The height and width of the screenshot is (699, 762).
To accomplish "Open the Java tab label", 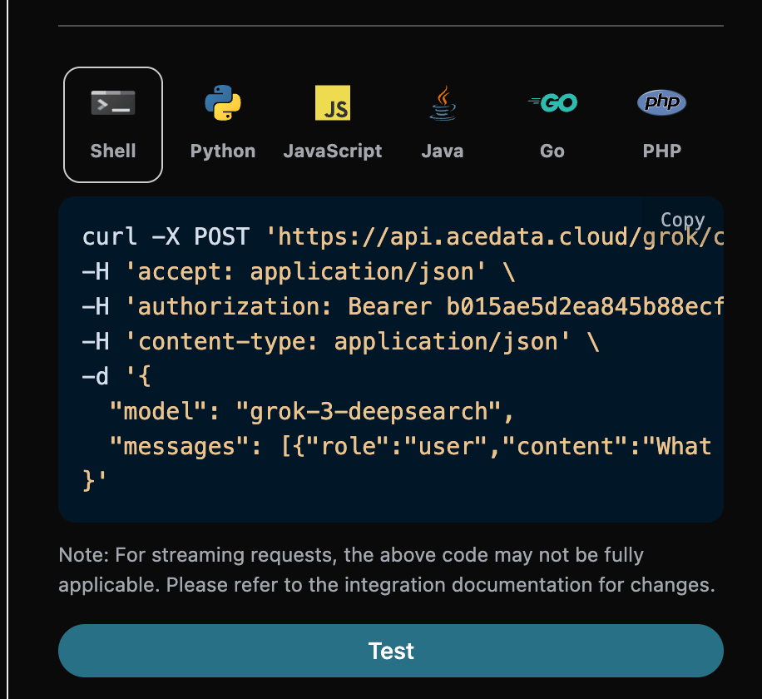I will tap(443, 151).
